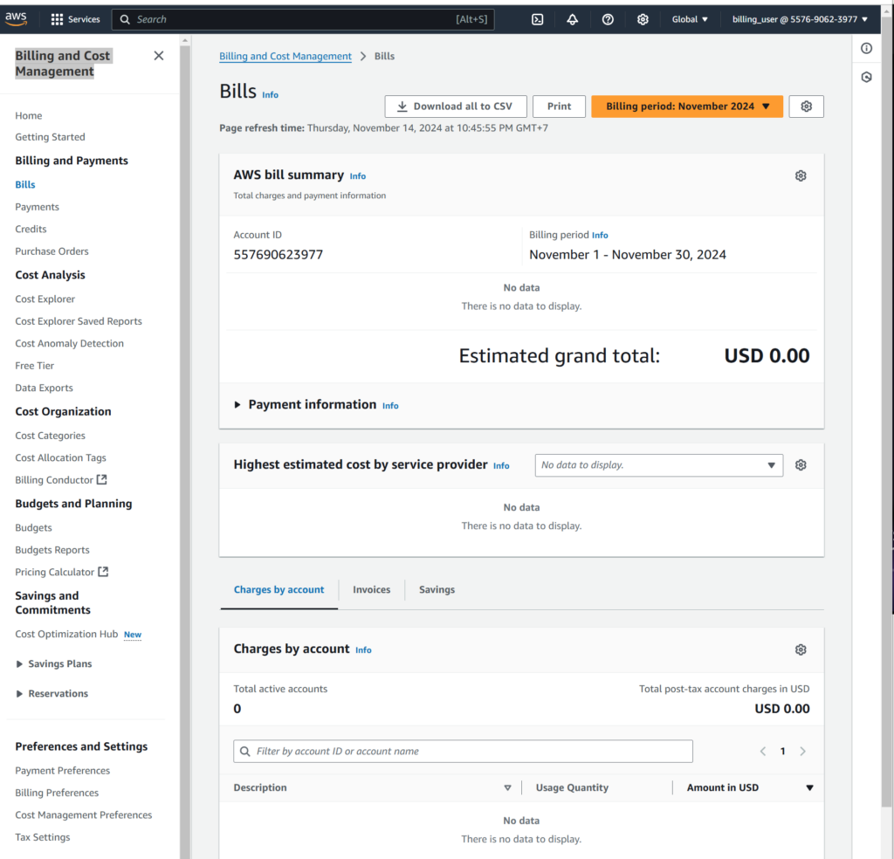894x859 pixels.
Task: Open the Billing period November 2024 dropdown
Action: coord(687,107)
